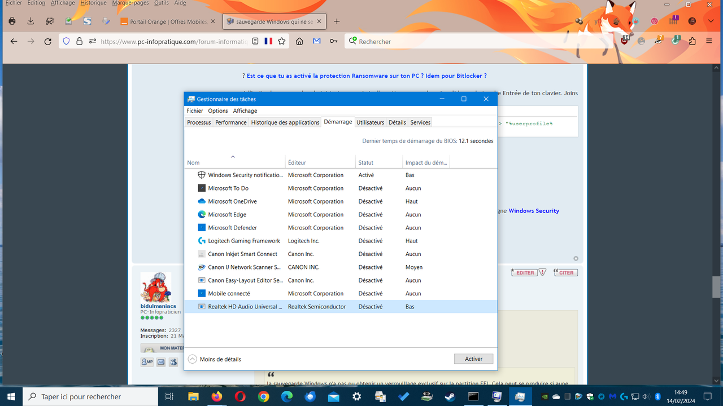723x406 pixels.
Task: Switch to the Utilisateurs tab
Action: pyautogui.click(x=371, y=122)
